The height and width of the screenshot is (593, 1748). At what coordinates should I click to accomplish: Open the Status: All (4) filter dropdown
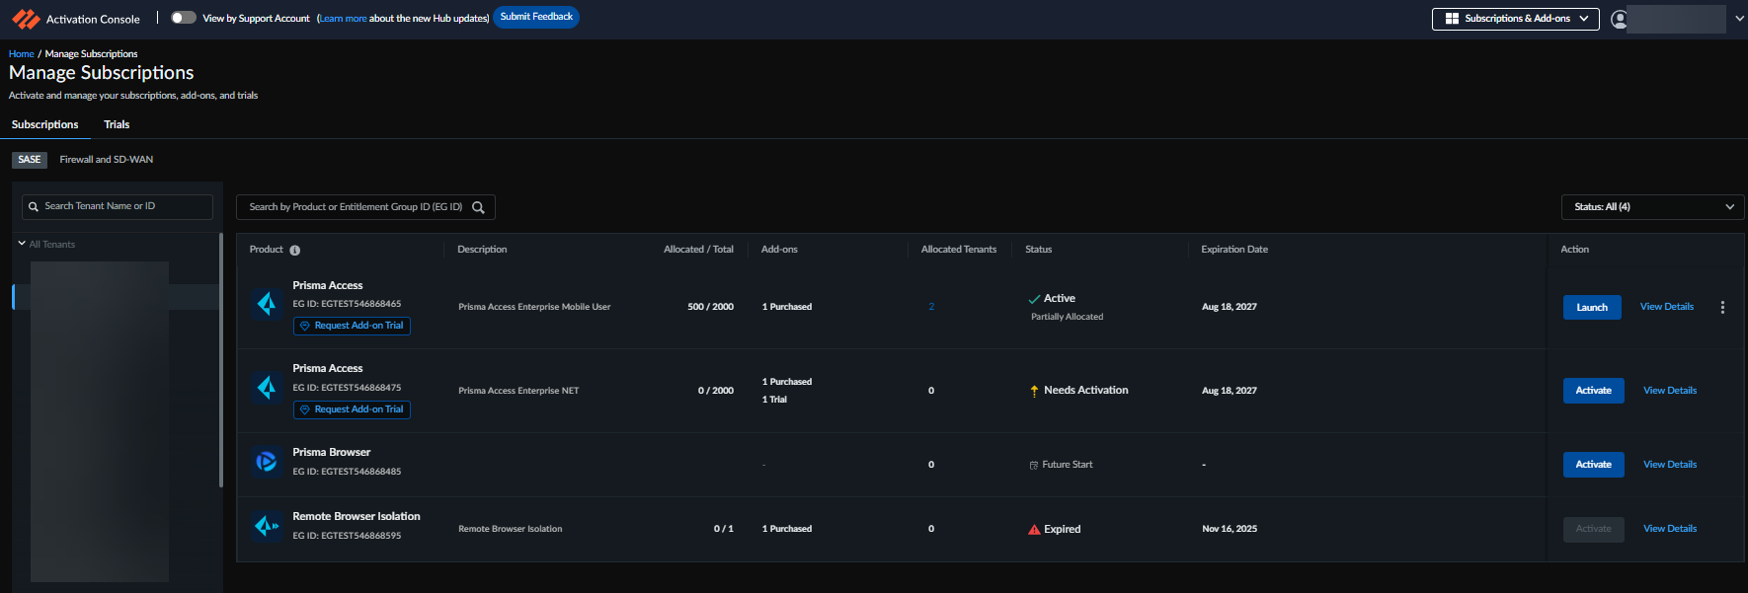1652,207
